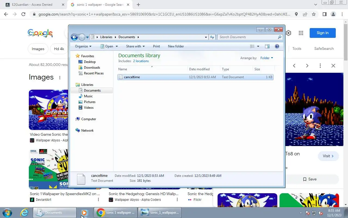Image resolution: width=348 pixels, height=218 pixels.
Task: Open SafeSearch settings
Action: [324, 49]
